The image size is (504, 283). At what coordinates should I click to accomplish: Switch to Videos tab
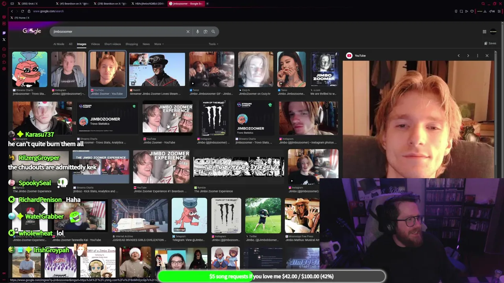[95, 44]
